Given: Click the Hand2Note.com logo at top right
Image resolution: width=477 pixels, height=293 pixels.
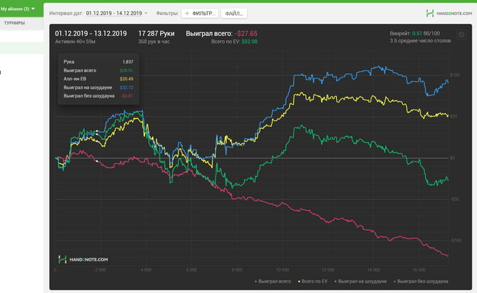Looking at the screenshot, I should pyautogui.click(x=449, y=13).
